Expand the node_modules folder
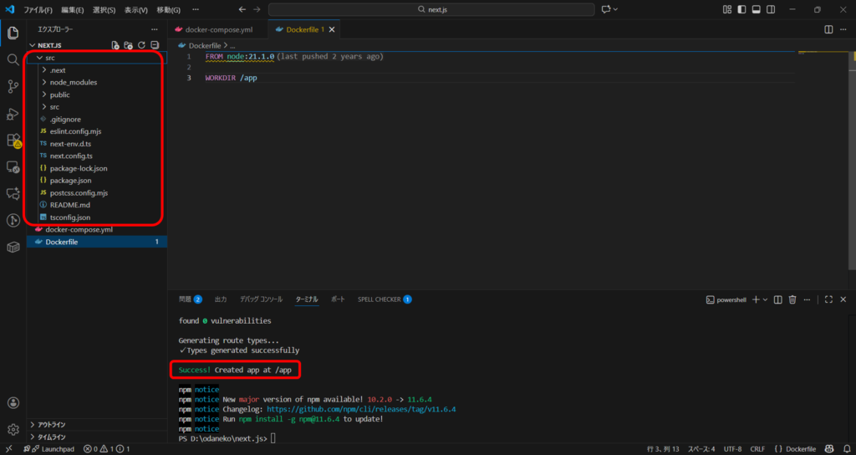The width and height of the screenshot is (856, 455). pos(73,83)
